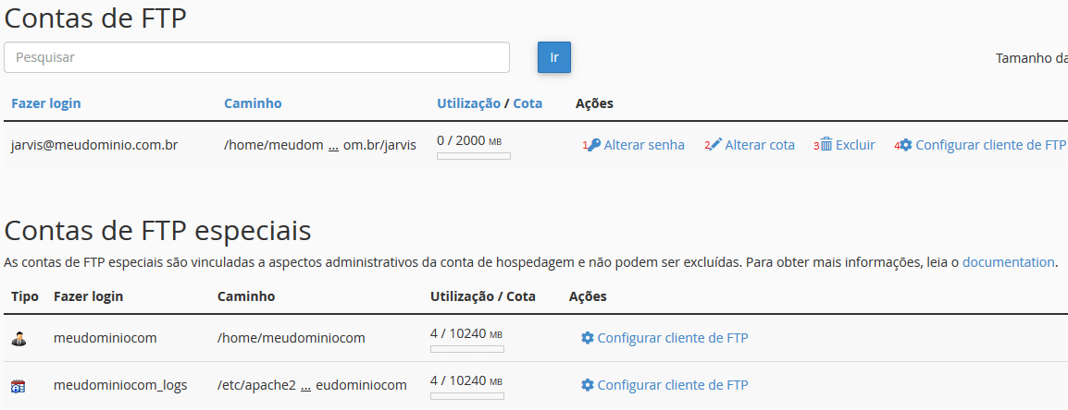Sort accounts by Cota column
Screen dimensions: 1068x410
pos(528,103)
